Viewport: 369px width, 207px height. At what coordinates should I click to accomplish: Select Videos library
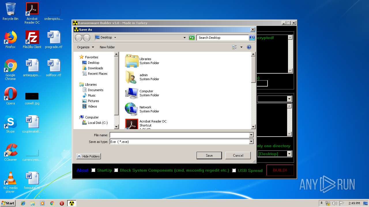[x=90, y=106]
